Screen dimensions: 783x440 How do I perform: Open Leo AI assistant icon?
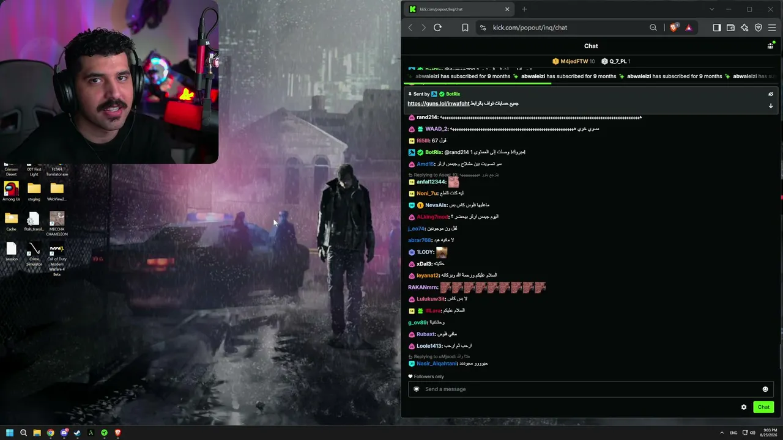(x=744, y=28)
